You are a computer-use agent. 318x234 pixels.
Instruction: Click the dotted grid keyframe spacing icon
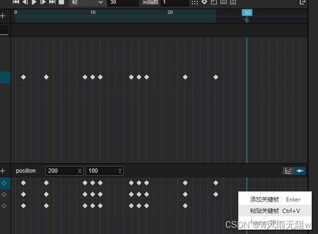195,2
